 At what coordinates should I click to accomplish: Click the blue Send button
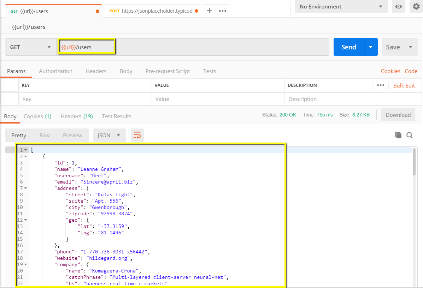point(348,47)
